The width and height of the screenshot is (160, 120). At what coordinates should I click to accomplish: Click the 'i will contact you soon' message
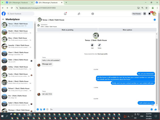(x=146, y=103)
